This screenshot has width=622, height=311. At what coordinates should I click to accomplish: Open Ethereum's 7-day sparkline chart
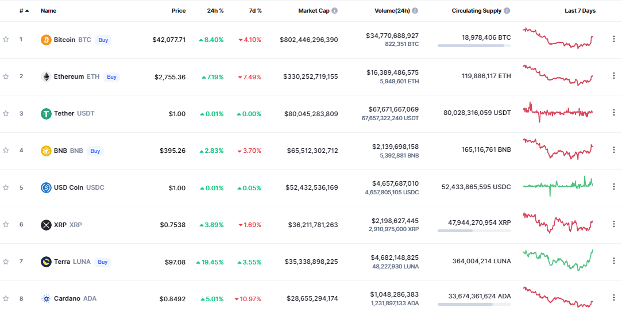(558, 75)
